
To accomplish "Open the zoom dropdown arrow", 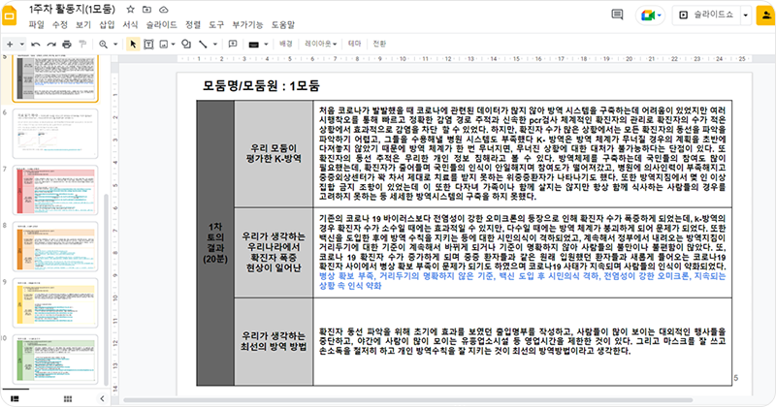I will click(x=114, y=45).
